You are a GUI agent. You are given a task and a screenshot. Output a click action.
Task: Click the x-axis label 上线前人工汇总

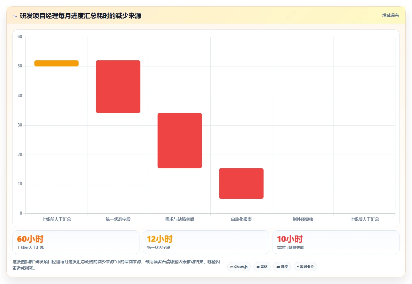56,219
